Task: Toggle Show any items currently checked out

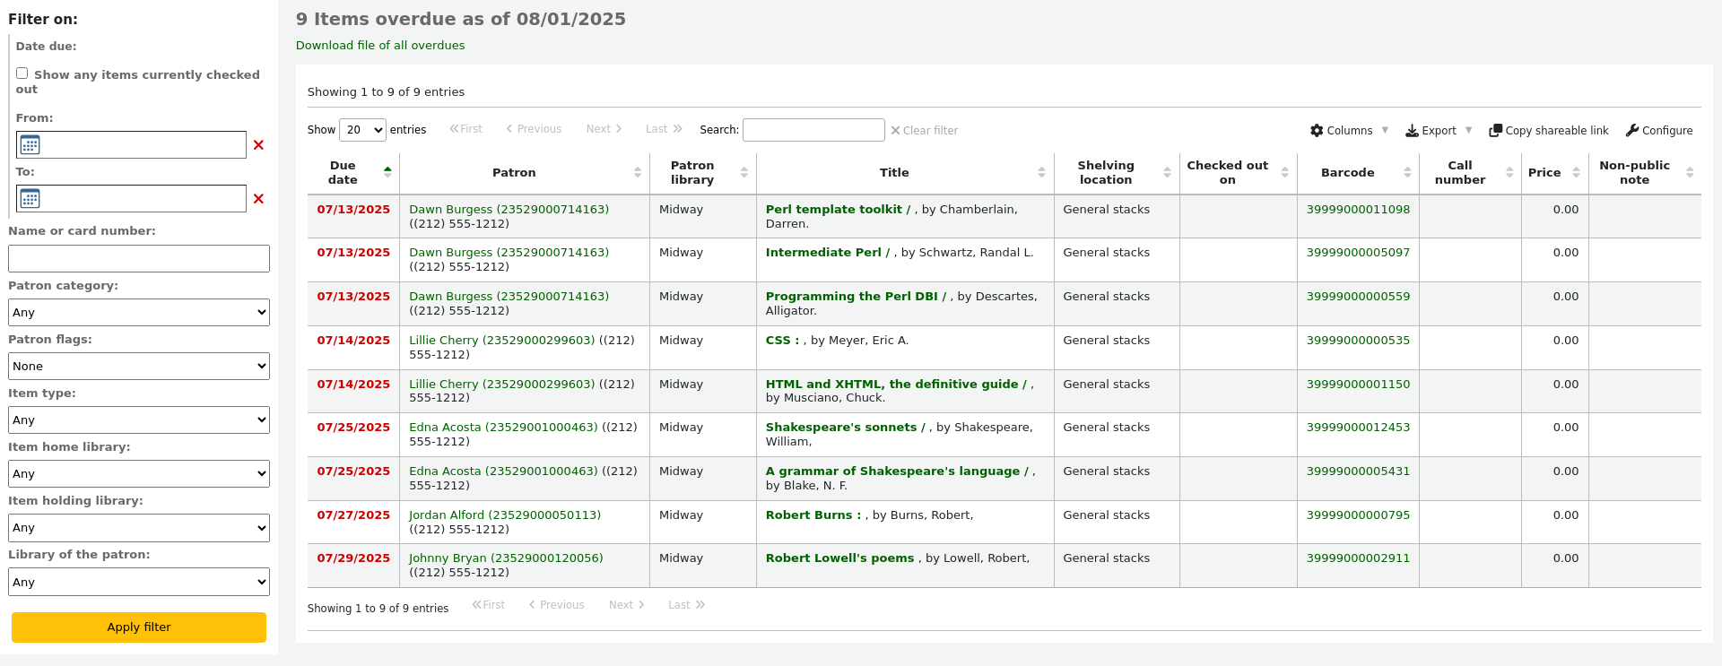Action: point(22,74)
